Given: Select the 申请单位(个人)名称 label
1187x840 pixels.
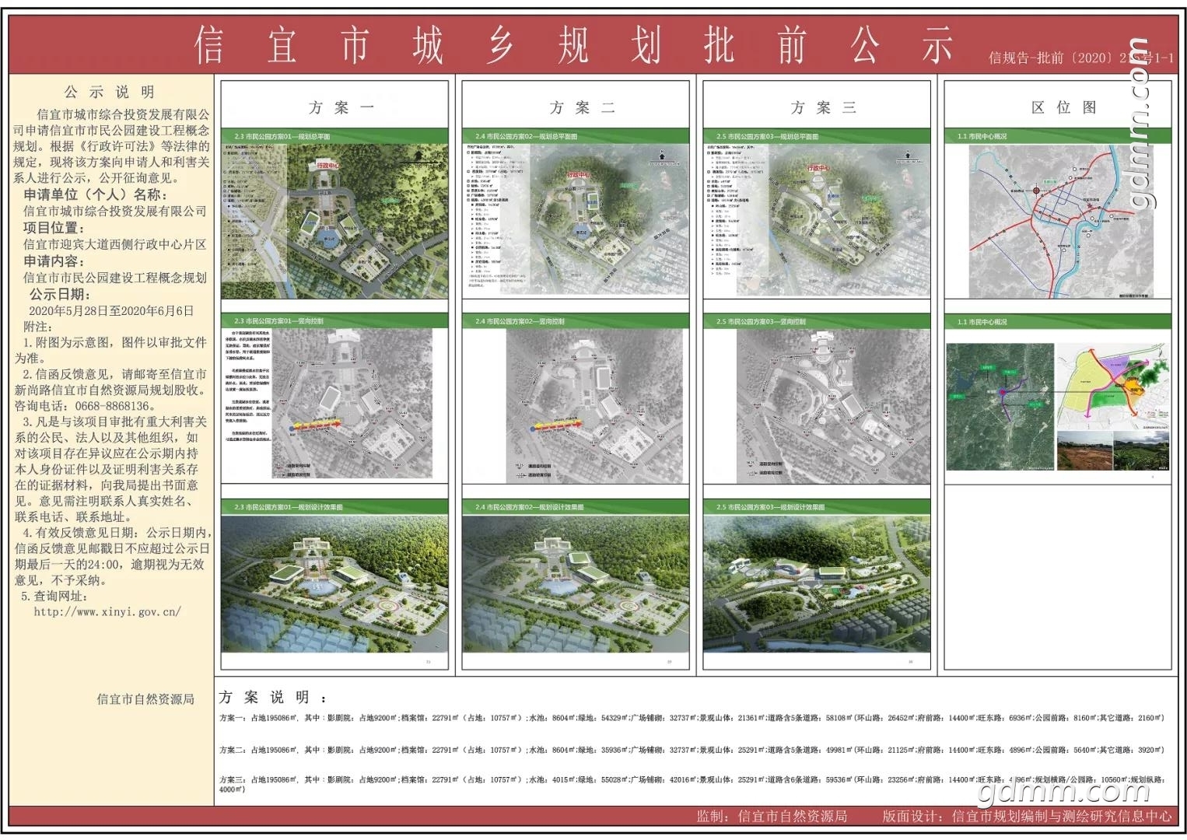Looking at the screenshot, I should pos(95,194).
